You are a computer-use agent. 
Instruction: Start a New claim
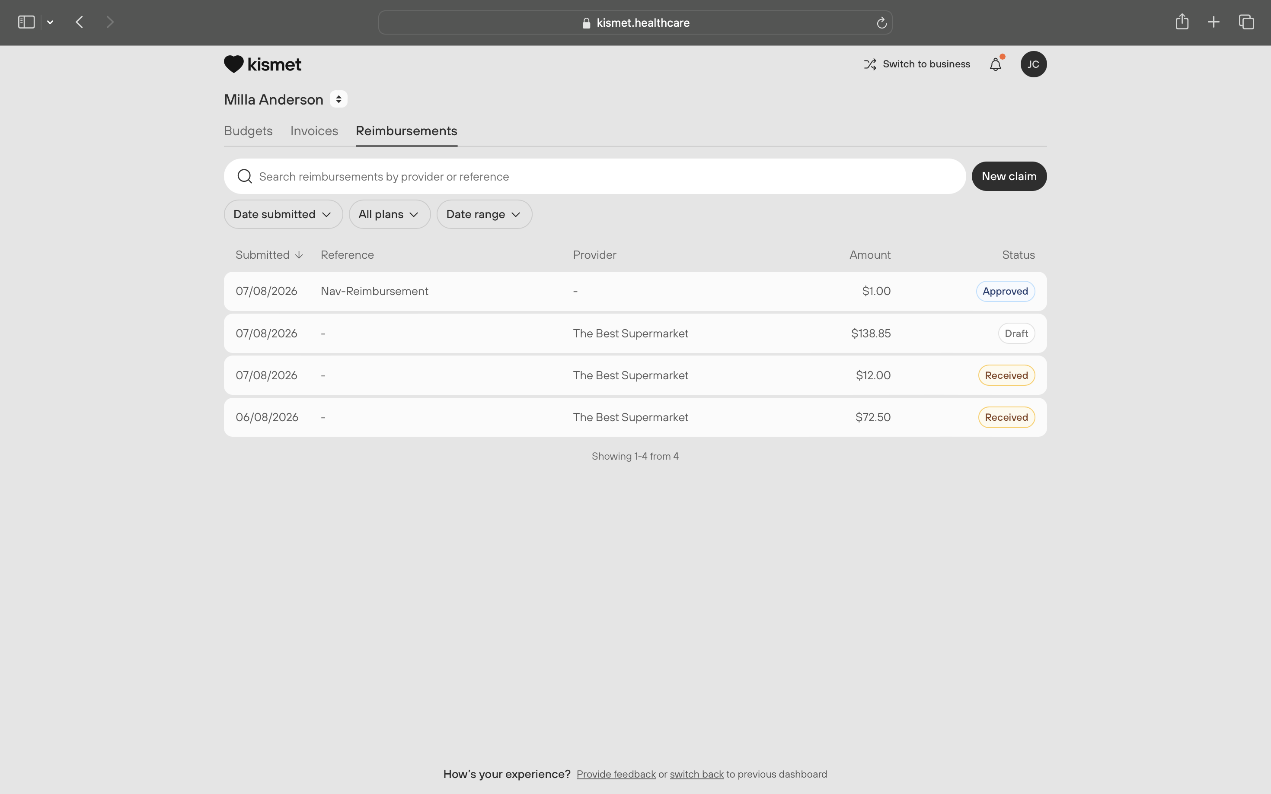point(1009,176)
